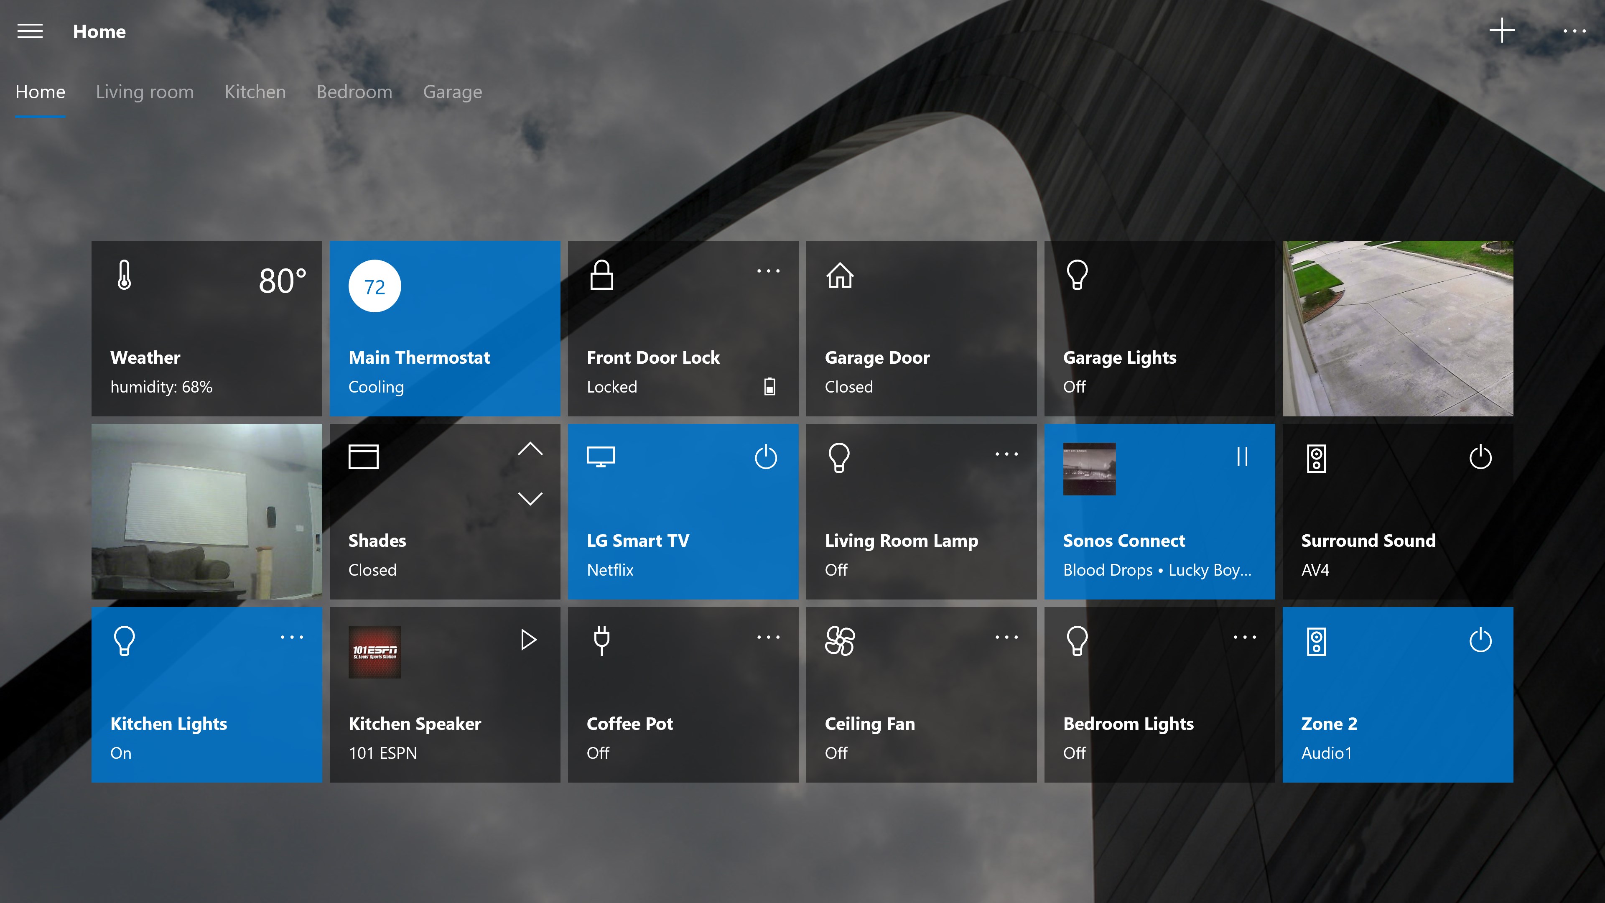This screenshot has width=1605, height=903.
Task: Add a new device with the plus button
Action: pos(1502,30)
